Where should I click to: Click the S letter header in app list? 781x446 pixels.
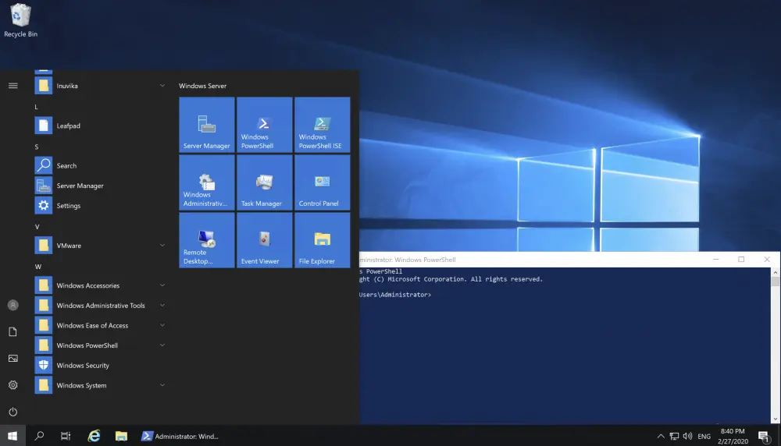[37, 147]
